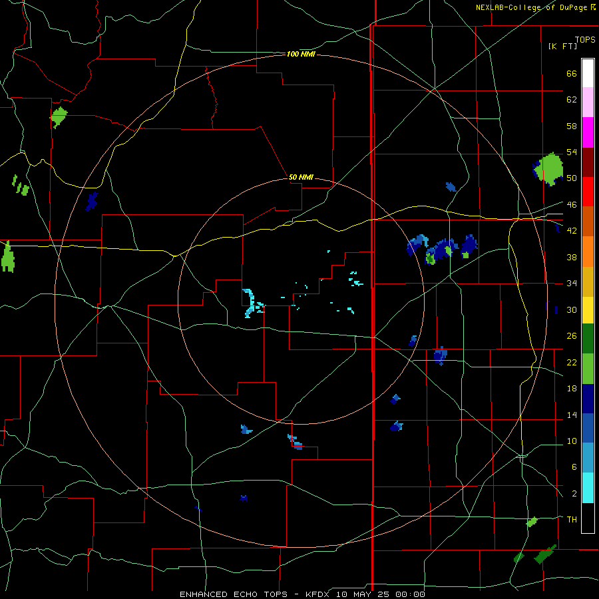Click the legend value "22"

[572, 362]
